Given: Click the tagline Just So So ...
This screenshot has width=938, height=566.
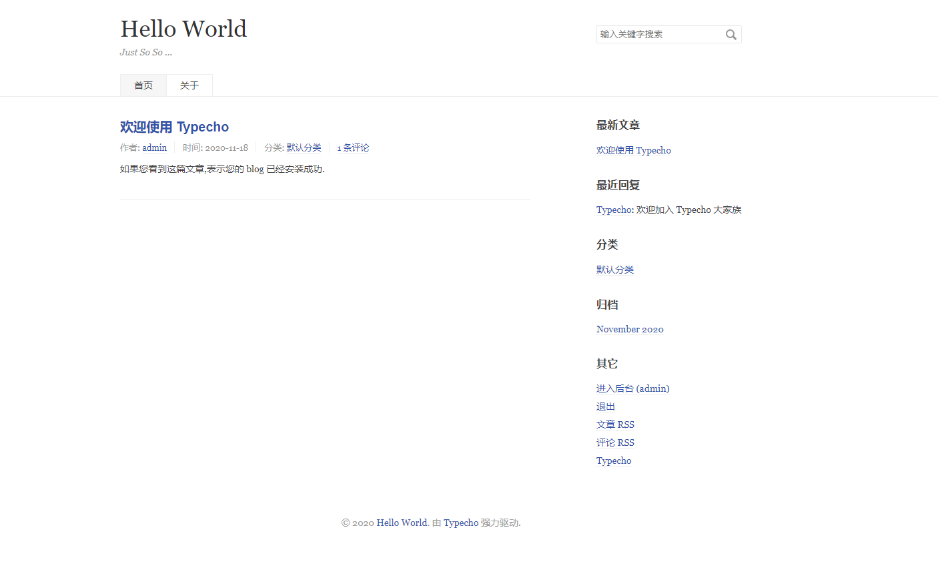Looking at the screenshot, I should pyautogui.click(x=146, y=52).
